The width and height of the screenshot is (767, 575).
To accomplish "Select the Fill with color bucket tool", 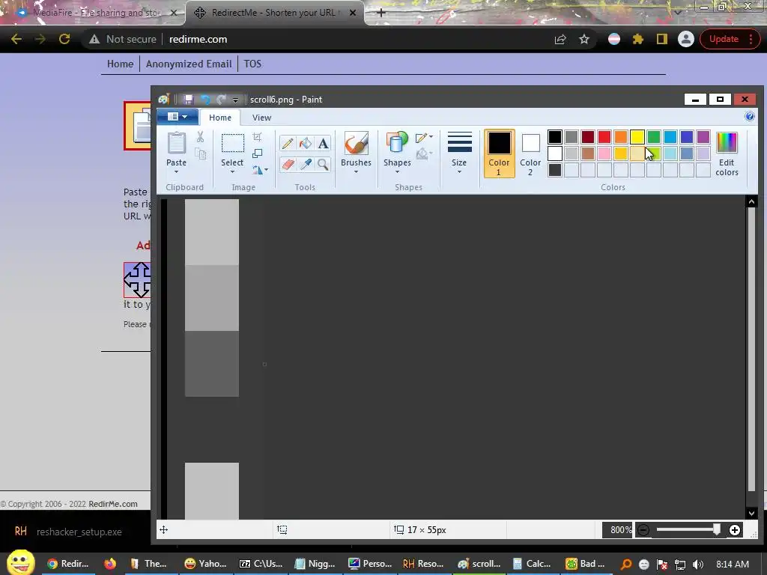I will 306,143.
